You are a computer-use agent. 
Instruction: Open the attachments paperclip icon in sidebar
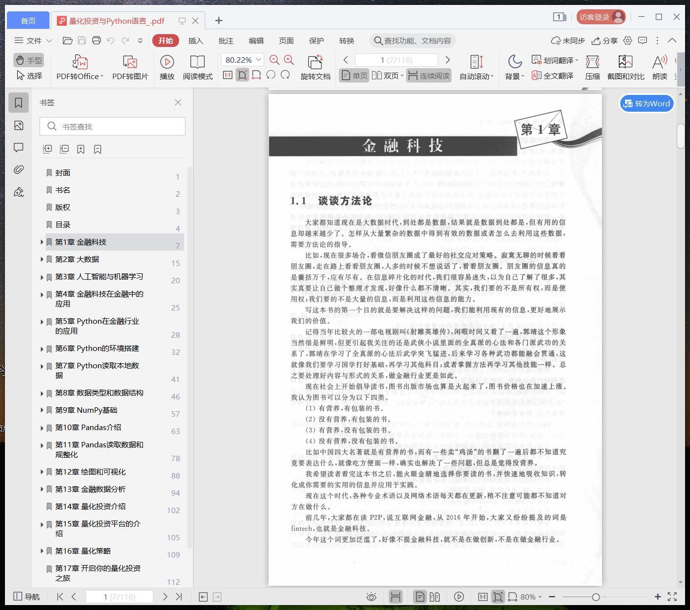pyautogui.click(x=18, y=170)
